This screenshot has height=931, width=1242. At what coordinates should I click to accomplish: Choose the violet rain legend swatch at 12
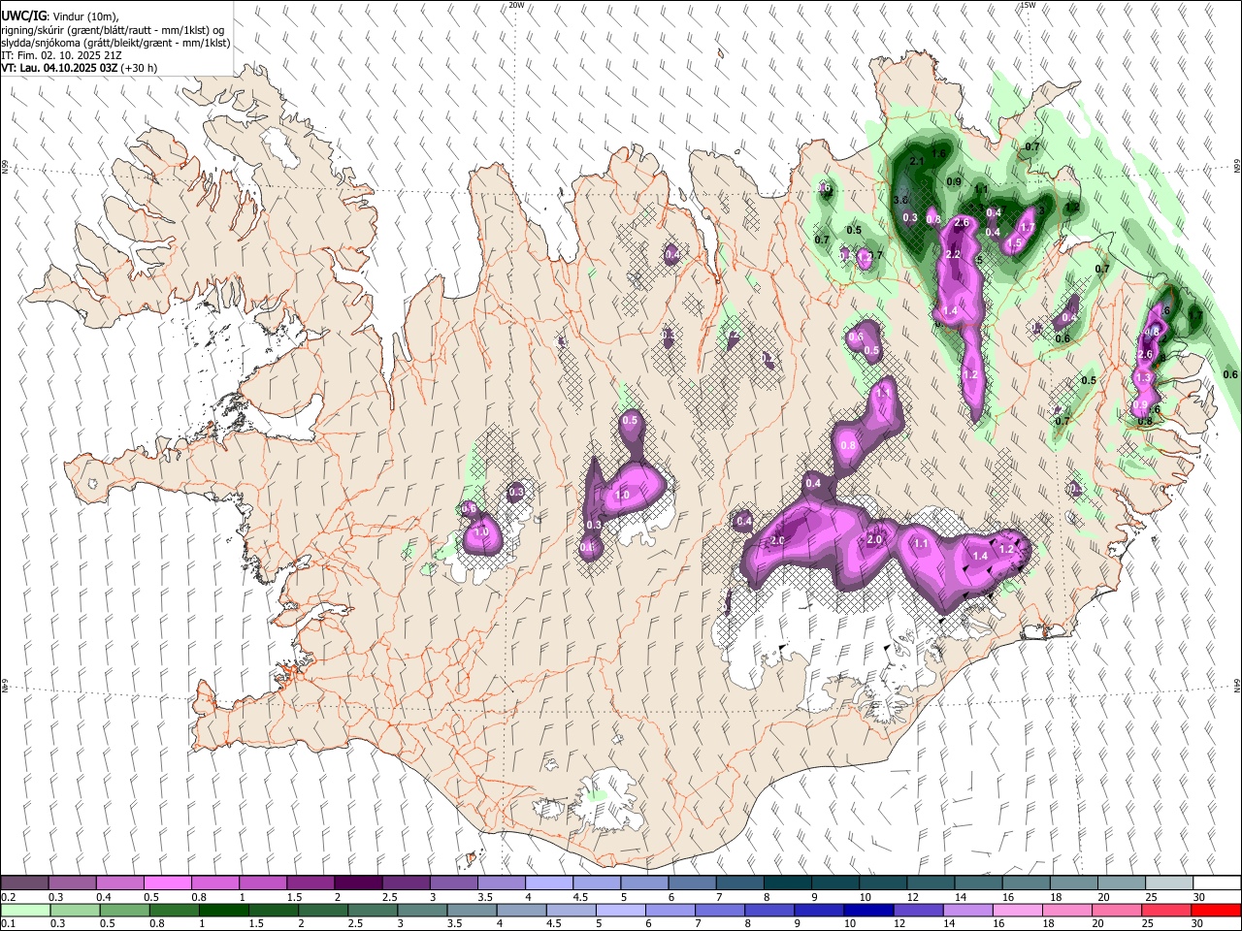[917, 910]
